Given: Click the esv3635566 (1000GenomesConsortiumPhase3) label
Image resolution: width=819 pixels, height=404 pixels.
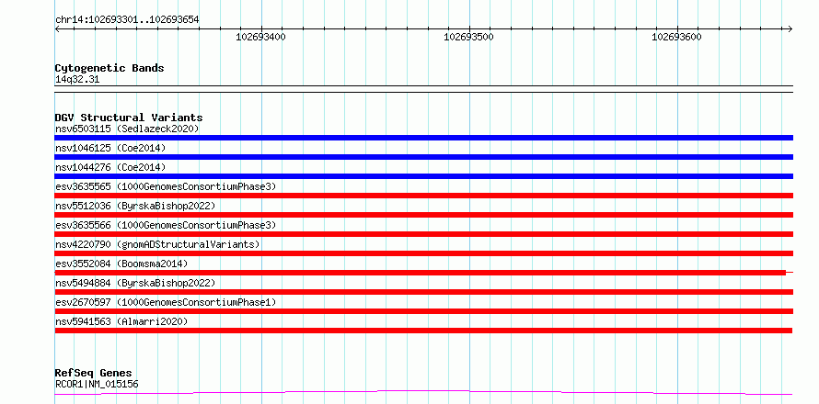Looking at the screenshot, I should point(166,225).
